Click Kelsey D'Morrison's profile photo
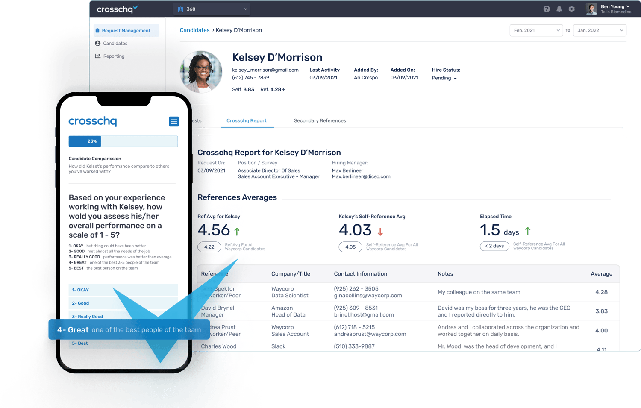 [201, 71]
